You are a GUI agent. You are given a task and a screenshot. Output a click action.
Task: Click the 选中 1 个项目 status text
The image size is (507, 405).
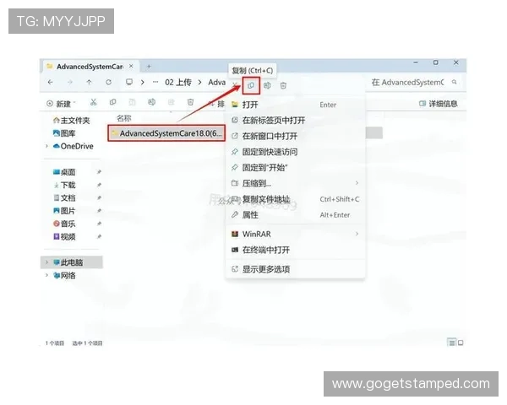pos(87,343)
